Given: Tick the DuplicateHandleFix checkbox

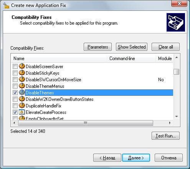Looking at the screenshot, I should coord(15,106).
